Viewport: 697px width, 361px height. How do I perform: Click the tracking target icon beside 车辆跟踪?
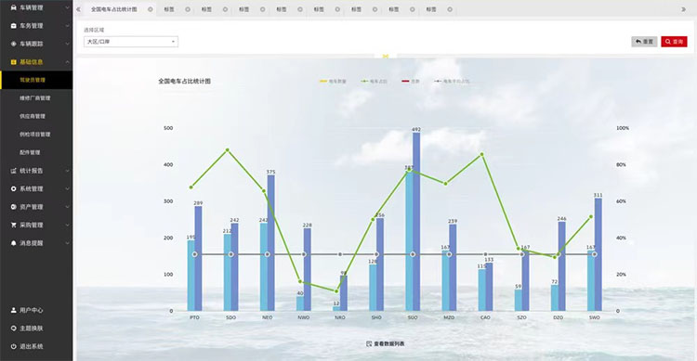pos(13,44)
